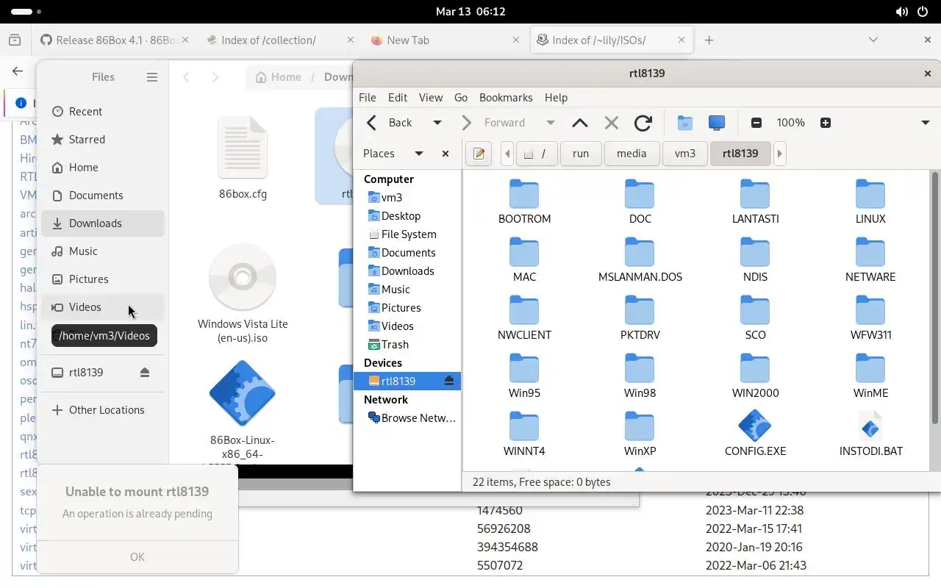Open the LINUX folder
Image resolution: width=941 pixels, height=588 pixels.
point(870,201)
